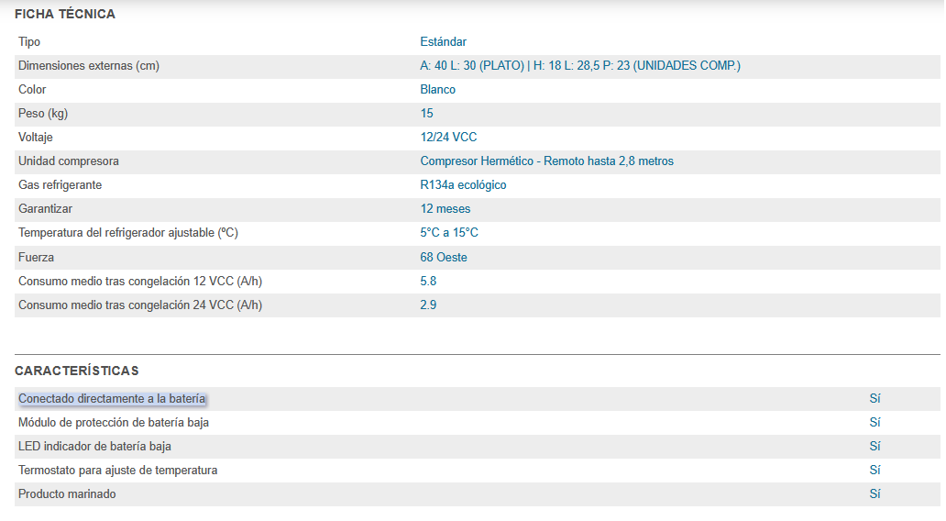The width and height of the screenshot is (946, 521).
Task: Click the 'Compresor Hermético' compressor unit value
Action: (x=547, y=161)
